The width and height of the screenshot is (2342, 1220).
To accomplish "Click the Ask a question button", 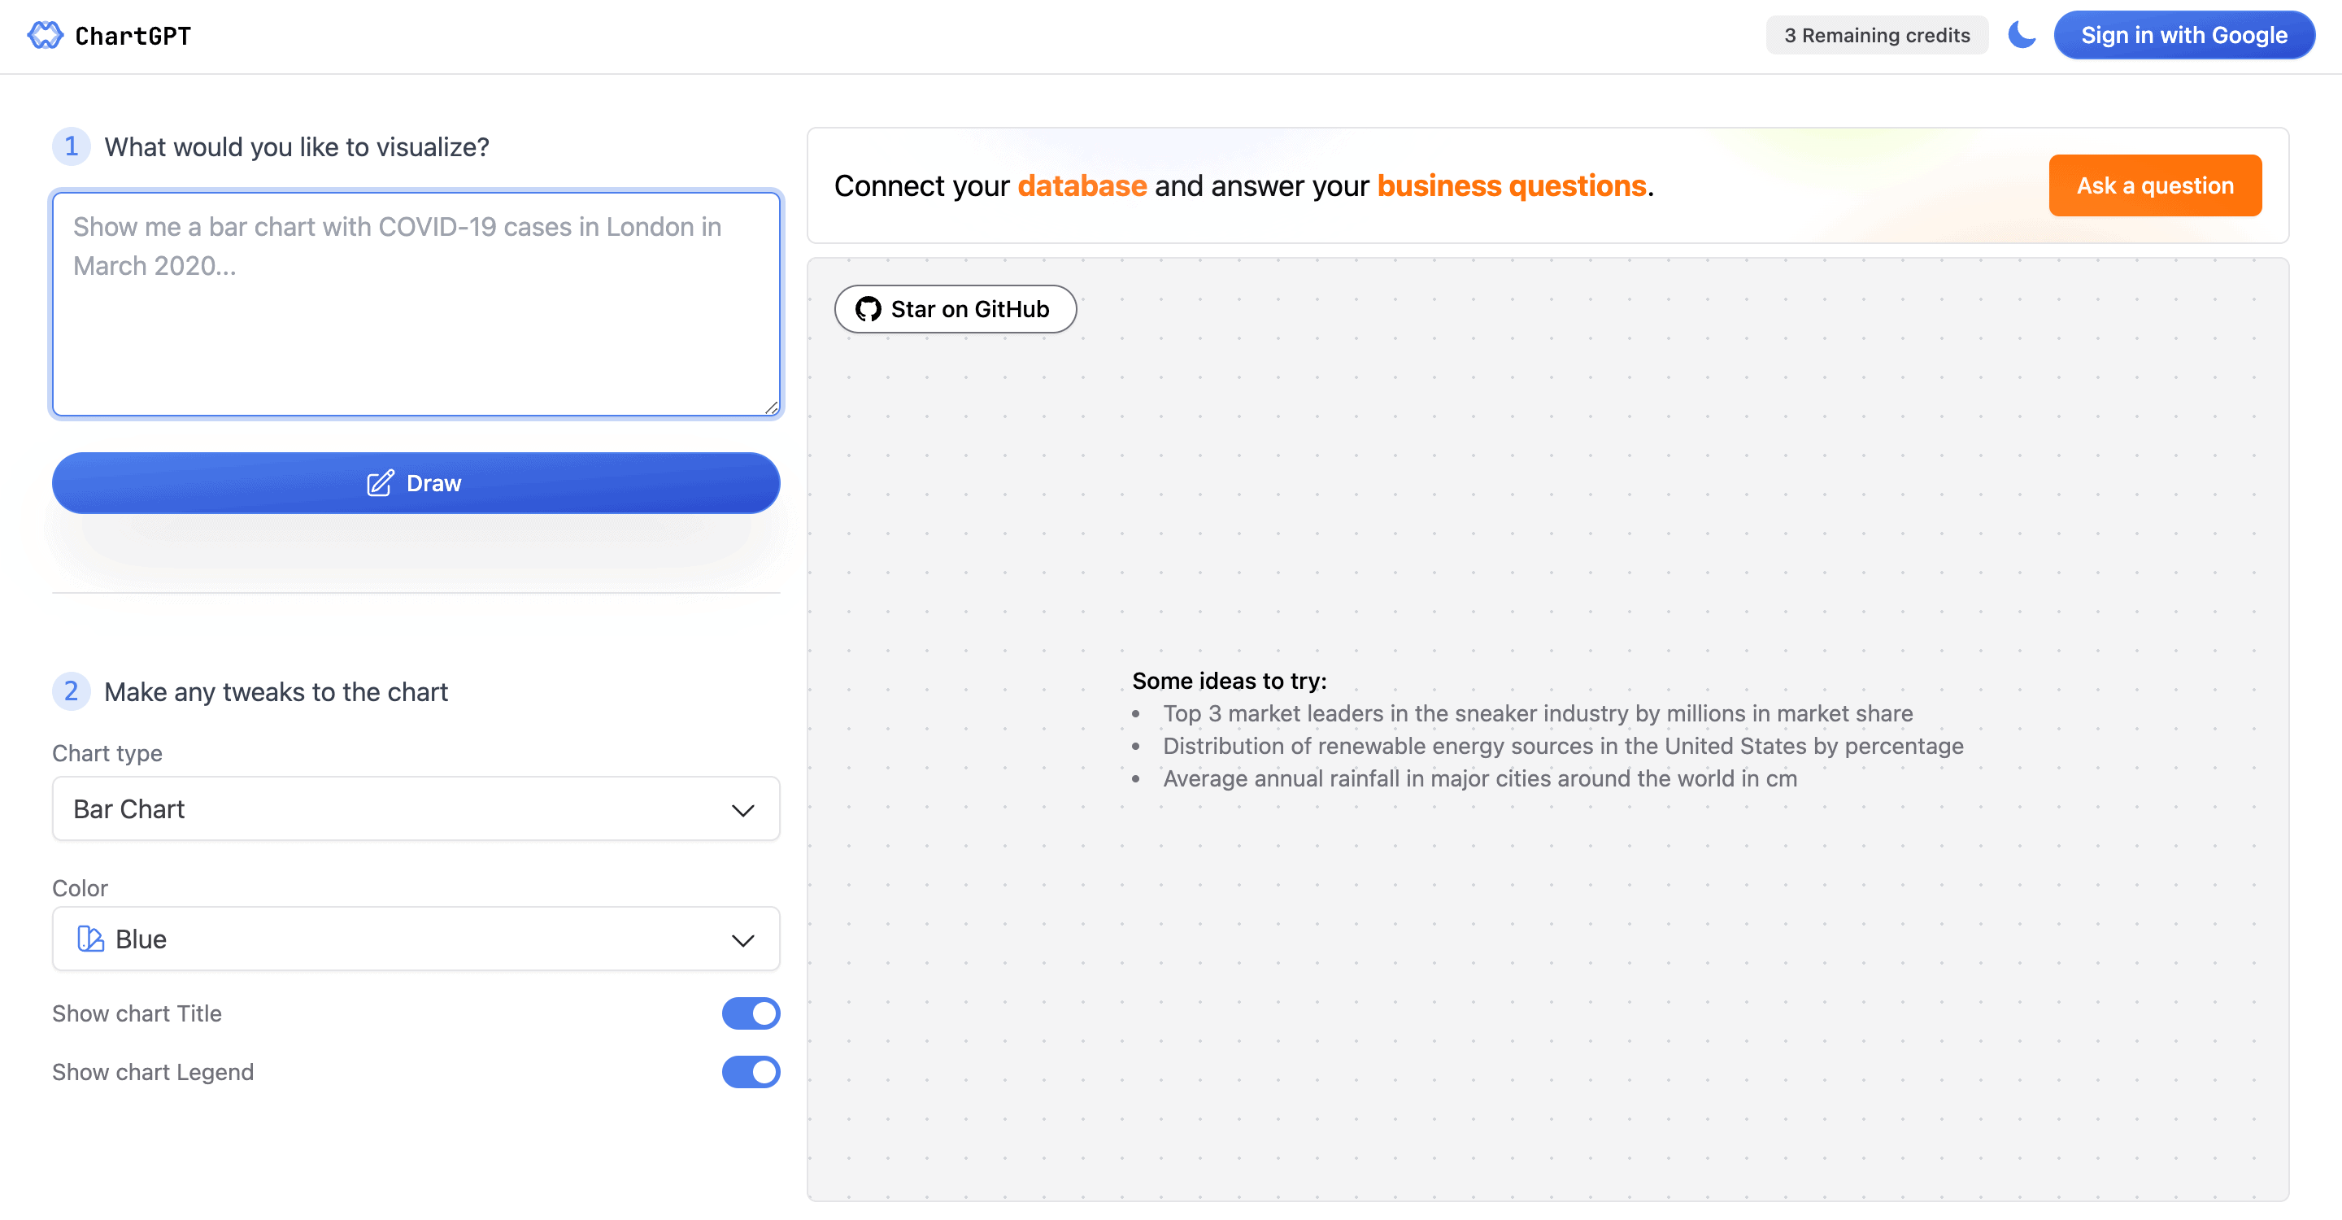I will (2155, 185).
